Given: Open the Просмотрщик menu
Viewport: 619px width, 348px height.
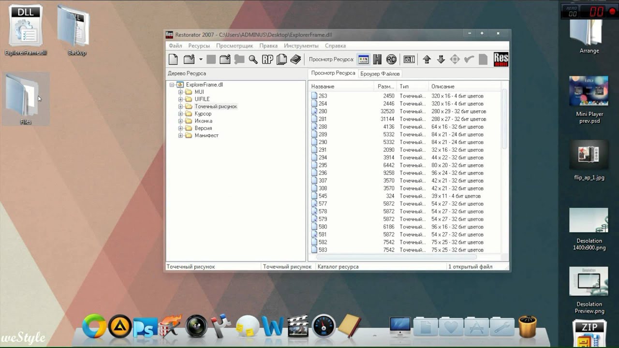Looking at the screenshot, I should pos(235,45).
